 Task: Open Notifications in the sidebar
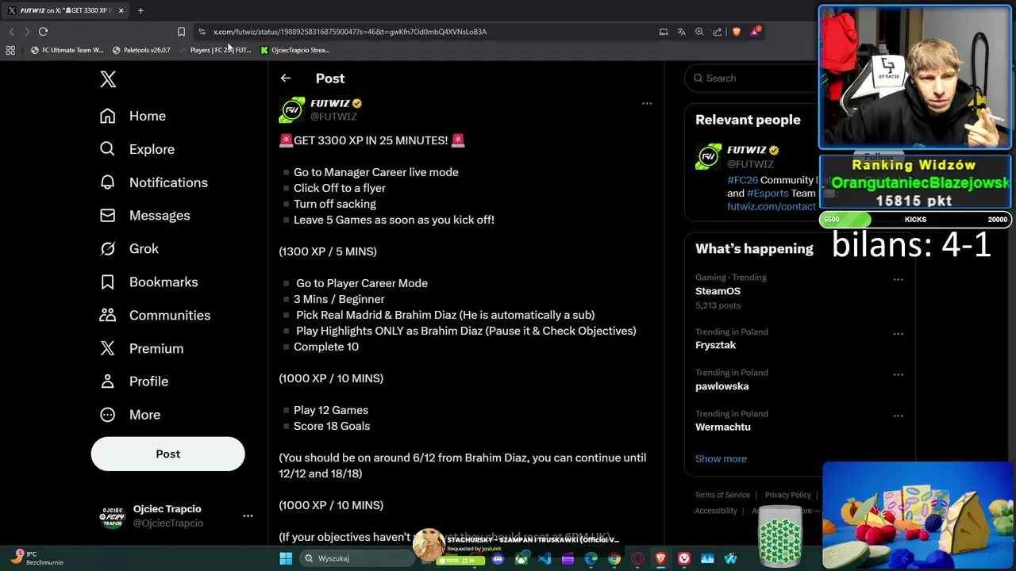tap(153, 182)
